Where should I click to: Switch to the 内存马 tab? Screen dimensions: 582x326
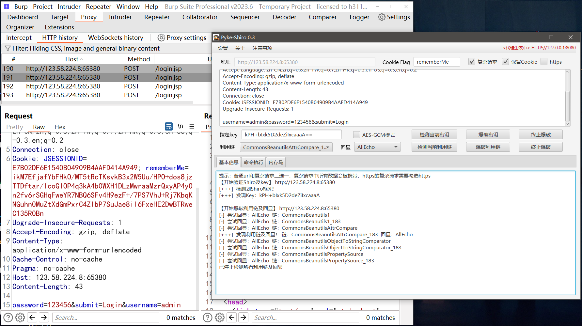276,162
